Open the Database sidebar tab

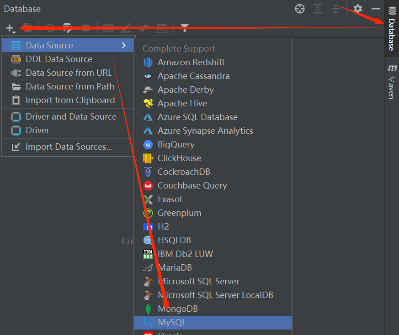392,29
